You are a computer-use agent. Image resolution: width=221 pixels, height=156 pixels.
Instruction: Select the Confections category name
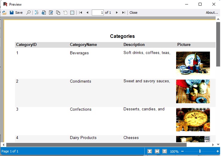pos(81,109)
